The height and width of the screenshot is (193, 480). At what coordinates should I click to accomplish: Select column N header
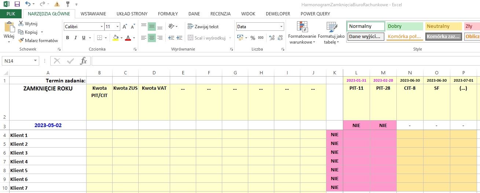point(410,73)
